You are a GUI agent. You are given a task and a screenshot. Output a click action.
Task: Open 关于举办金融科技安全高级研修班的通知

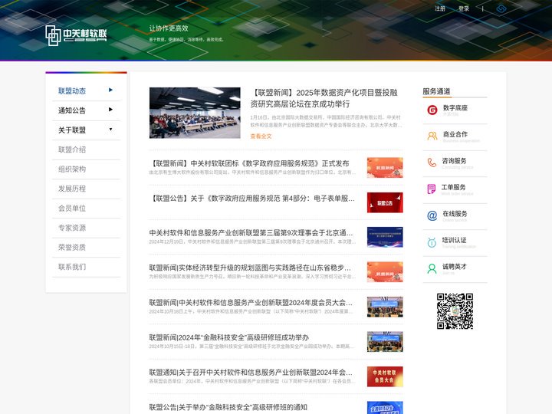(x=228, y=407)
